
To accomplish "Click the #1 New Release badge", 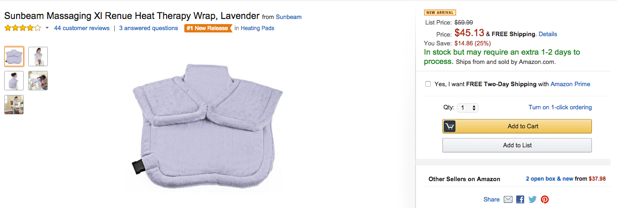I will tap(208, 28).
